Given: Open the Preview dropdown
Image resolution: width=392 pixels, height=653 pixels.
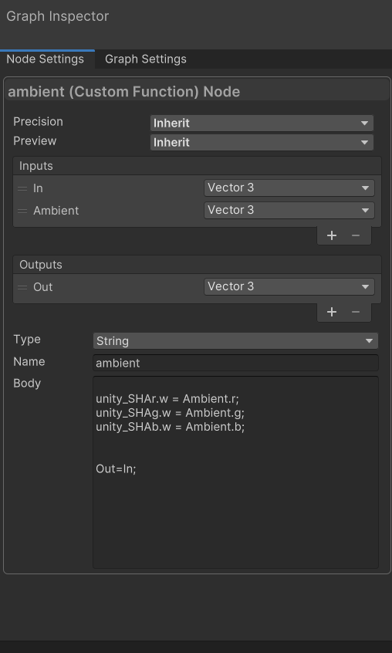Looking at the screenshot, I should (262, 142).
